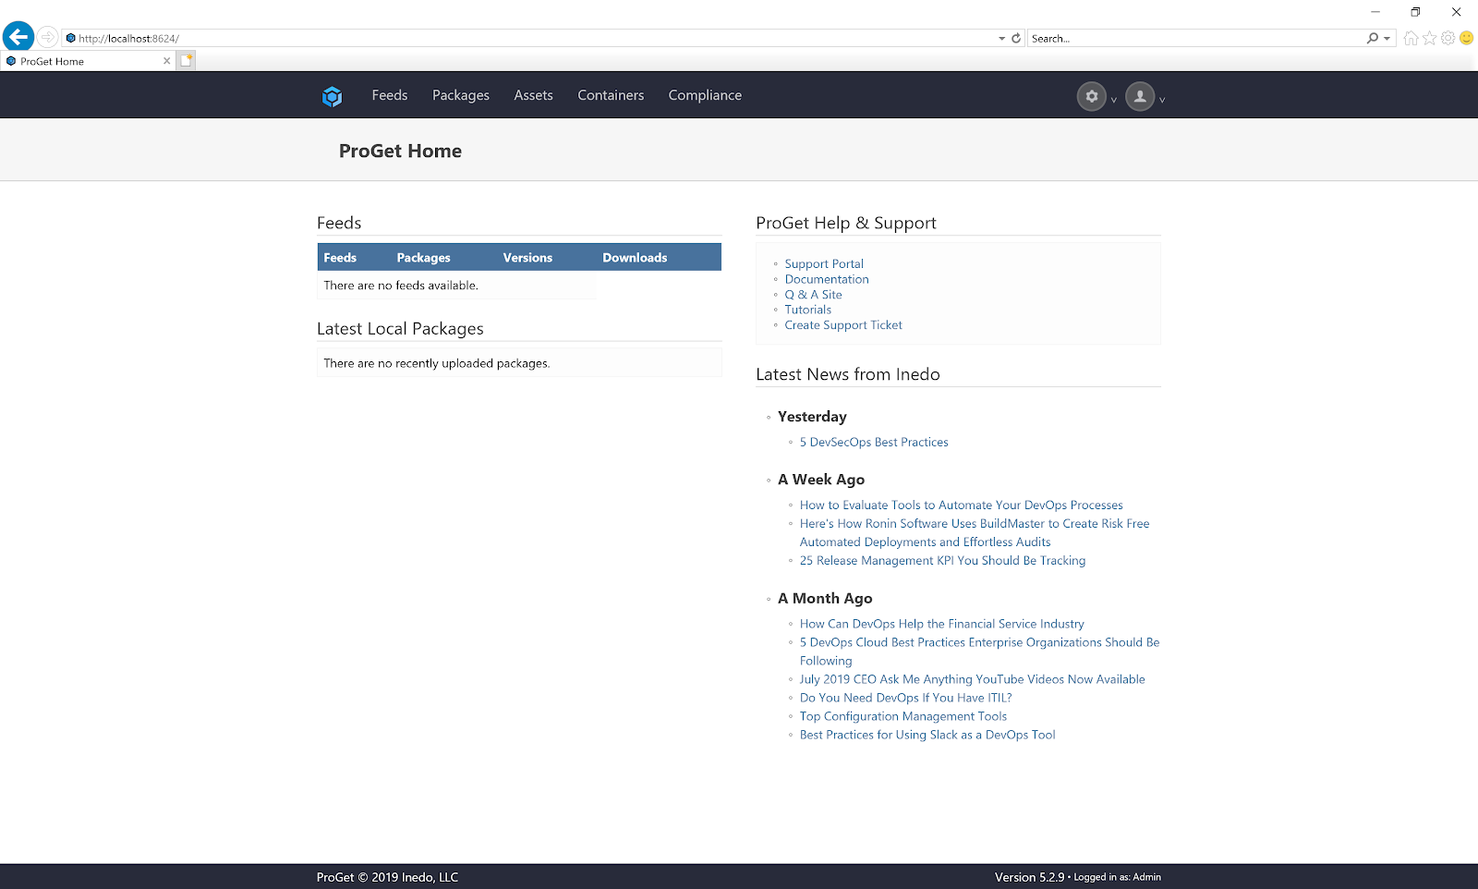Open the Packages menu
Screen dimensions: 1478x889
[x=461, y=95]
